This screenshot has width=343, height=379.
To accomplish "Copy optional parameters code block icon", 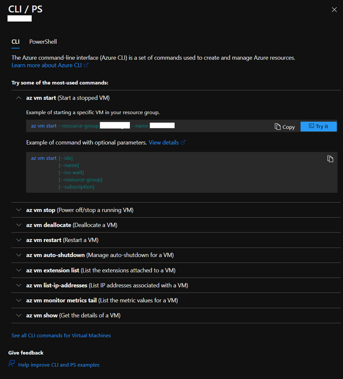I will coord(330,159).
